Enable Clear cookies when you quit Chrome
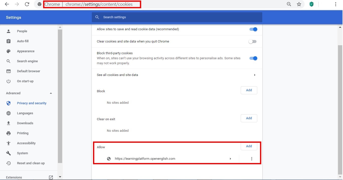 click(x=252, y=41)
